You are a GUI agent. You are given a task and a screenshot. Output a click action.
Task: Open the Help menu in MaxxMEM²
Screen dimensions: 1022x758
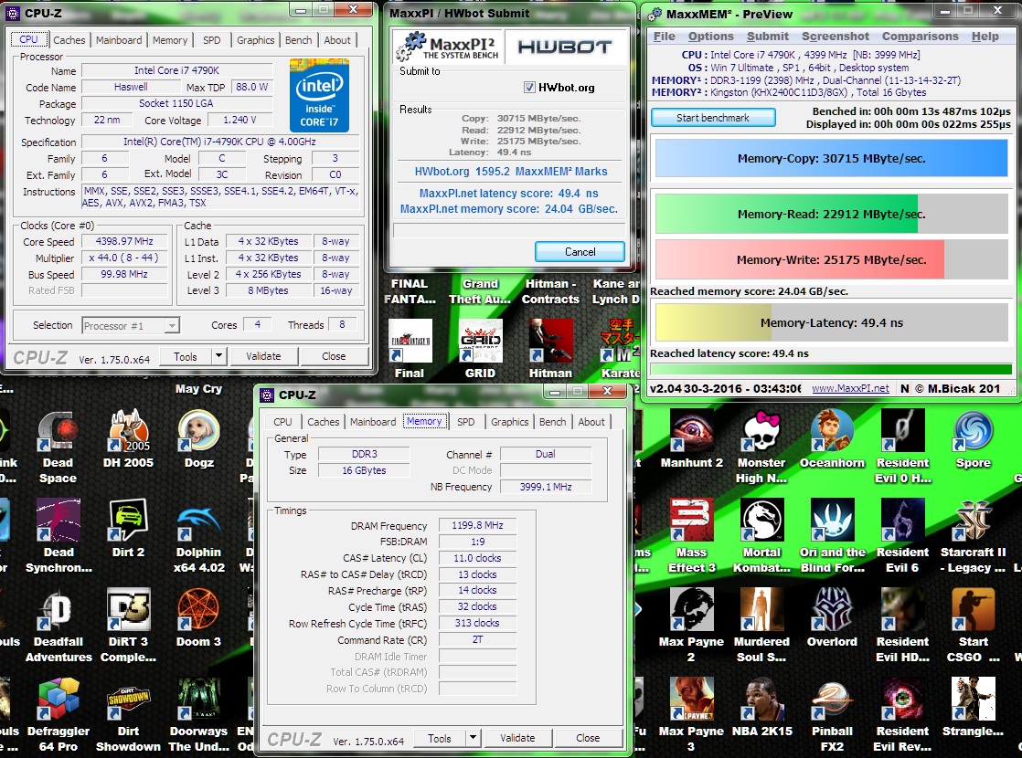click(985, 37)
